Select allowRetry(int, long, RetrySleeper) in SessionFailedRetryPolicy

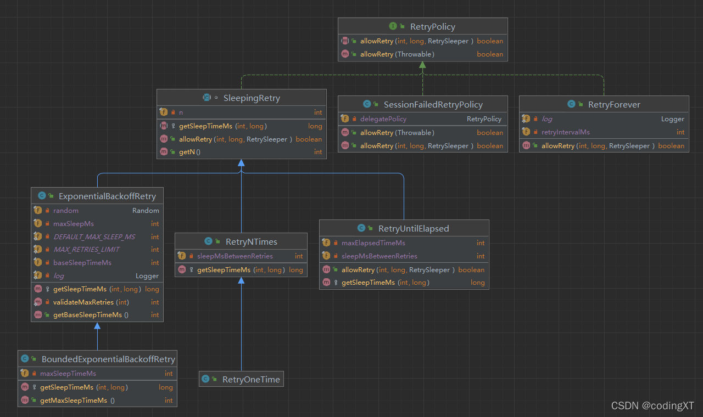coord(417,145)
